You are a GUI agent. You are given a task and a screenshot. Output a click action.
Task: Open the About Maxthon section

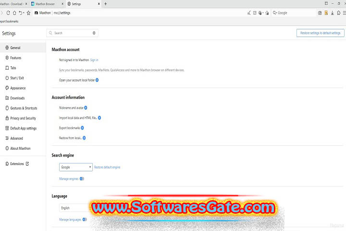18,148
